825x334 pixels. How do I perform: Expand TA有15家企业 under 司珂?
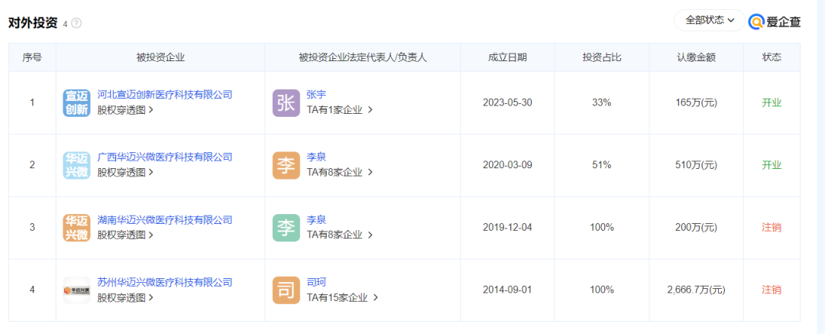(x=342, y=298)
